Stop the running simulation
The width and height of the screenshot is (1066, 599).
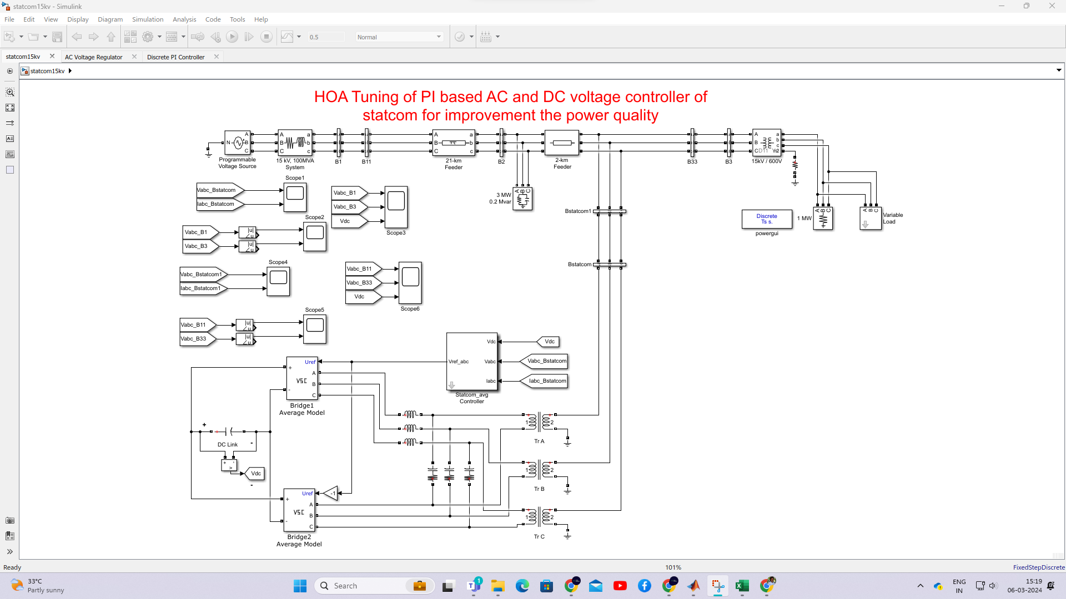click(x=266, y=37)
